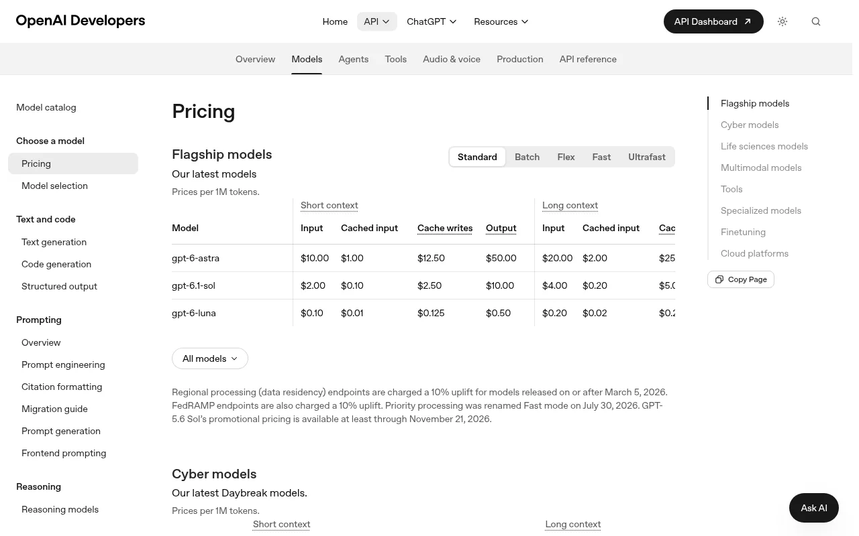Image resolution: width=859 pixels, height=536 pixels.
Task: Go to Home in top navigation
Action: coord(335,21)
